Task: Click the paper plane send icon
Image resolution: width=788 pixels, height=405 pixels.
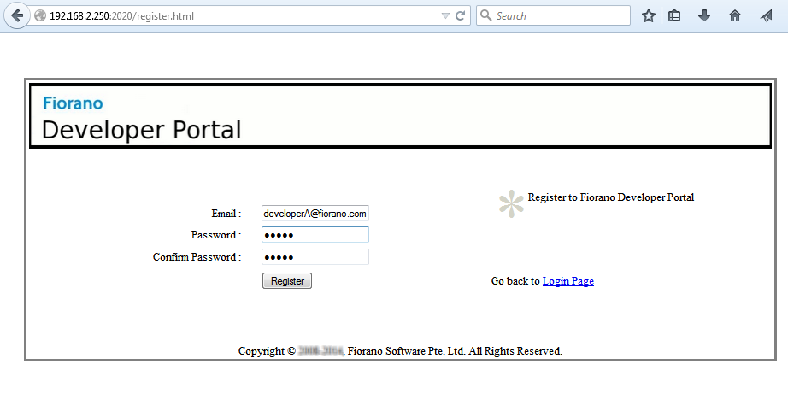Action: tap(767, 15)
